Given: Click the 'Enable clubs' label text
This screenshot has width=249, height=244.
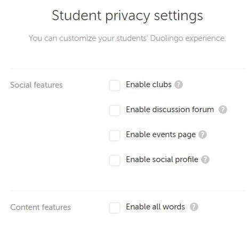Looking at the screenshot, I should click(149, 85).
